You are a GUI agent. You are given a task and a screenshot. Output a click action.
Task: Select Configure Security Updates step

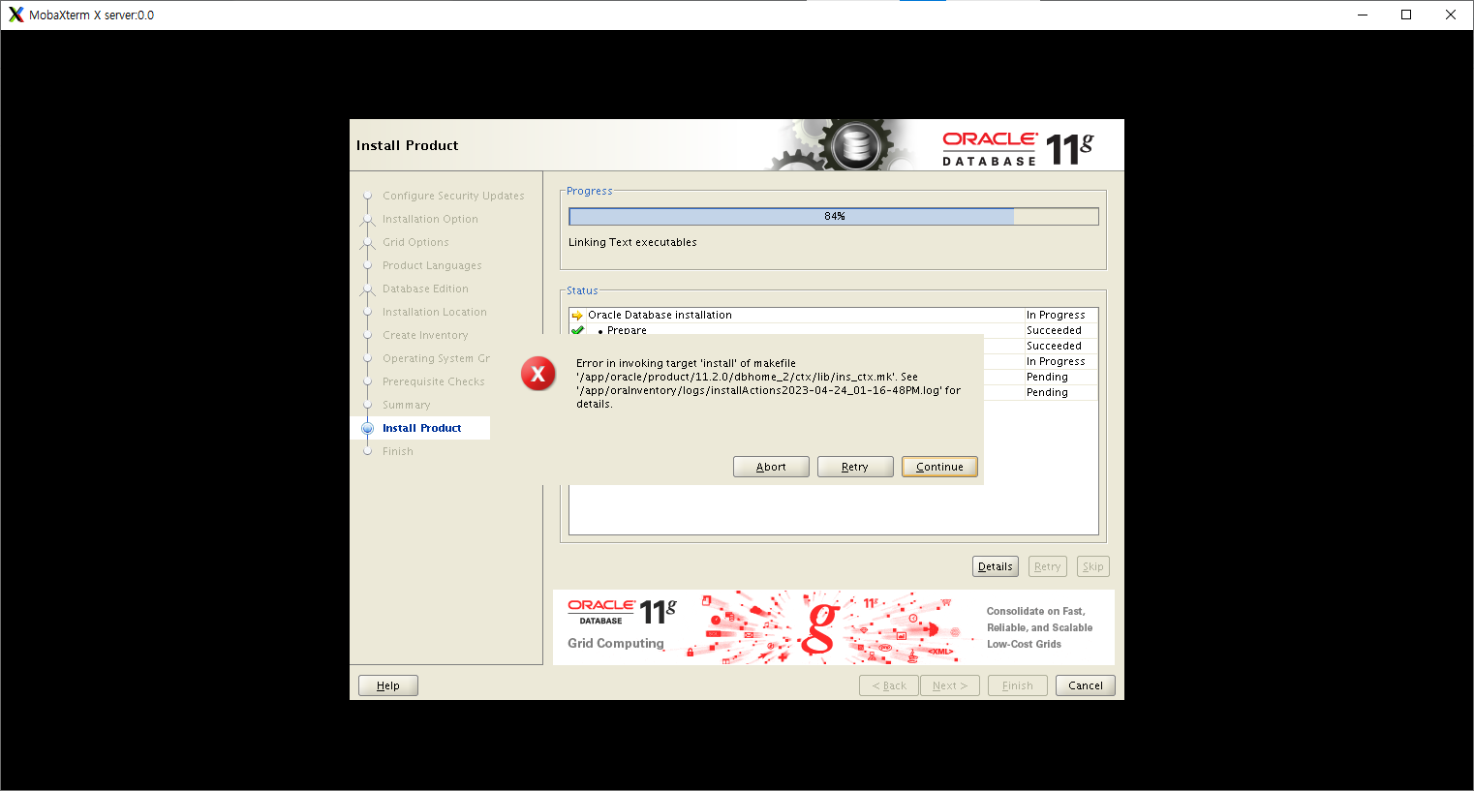(x=453, y=196)
